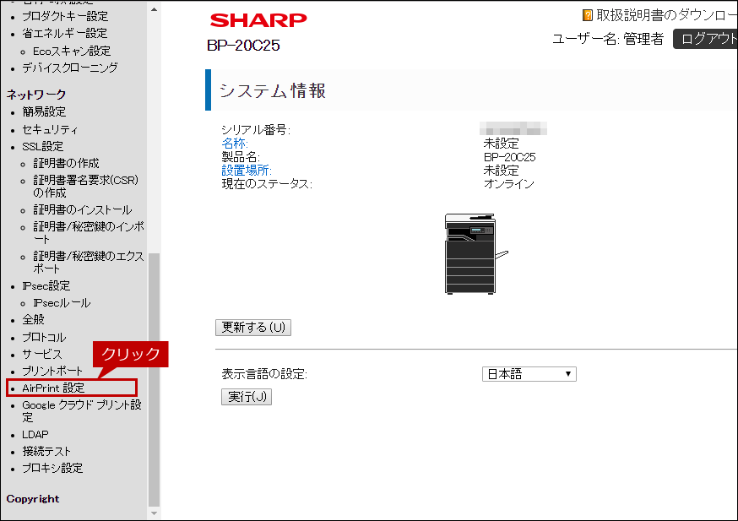Image resolution: width=738 pixels, height=521 pixels.
Task: Open Google クラウド プリント設定 menu item
Action: (x=82, y=411)
